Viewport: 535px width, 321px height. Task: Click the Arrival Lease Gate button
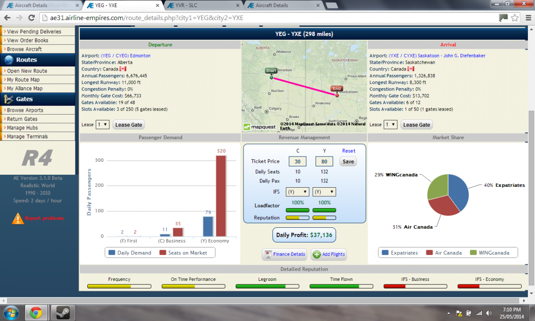[x=417, y=125]
